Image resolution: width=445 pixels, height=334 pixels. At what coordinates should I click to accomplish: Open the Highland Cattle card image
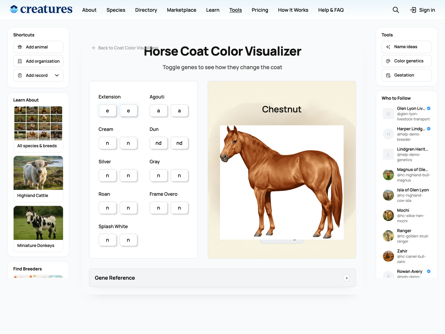38,173
